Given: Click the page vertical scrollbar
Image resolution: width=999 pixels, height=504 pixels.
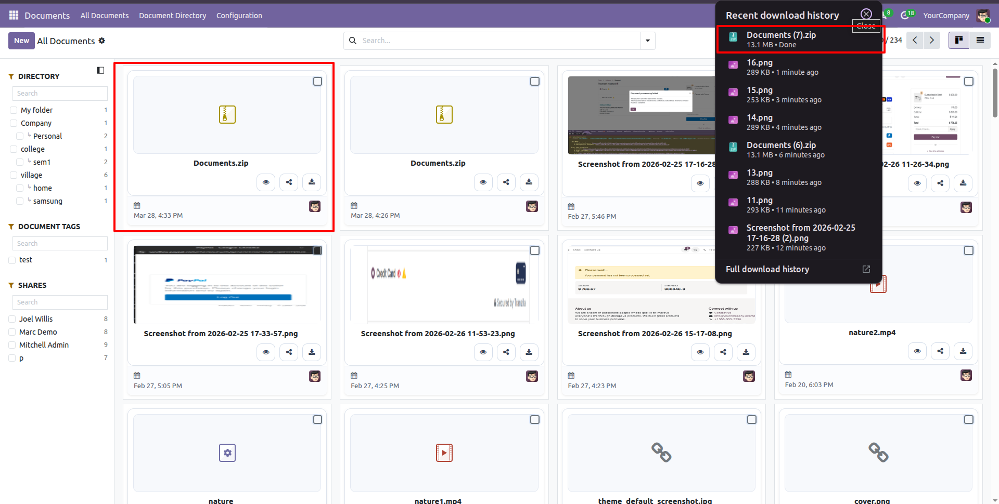Looking at the screenshot, I should (995, 92).
